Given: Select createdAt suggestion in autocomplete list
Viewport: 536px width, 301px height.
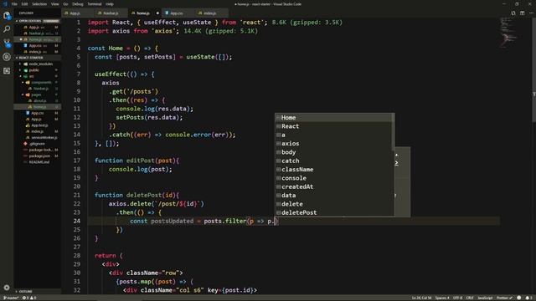Looking at the screenshot, I should click(x=333, y=186).
